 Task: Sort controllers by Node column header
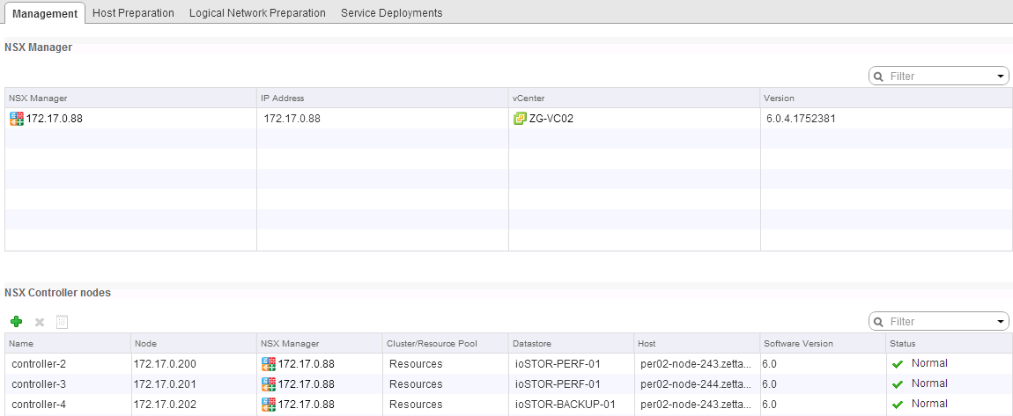[x=194, y=343]
